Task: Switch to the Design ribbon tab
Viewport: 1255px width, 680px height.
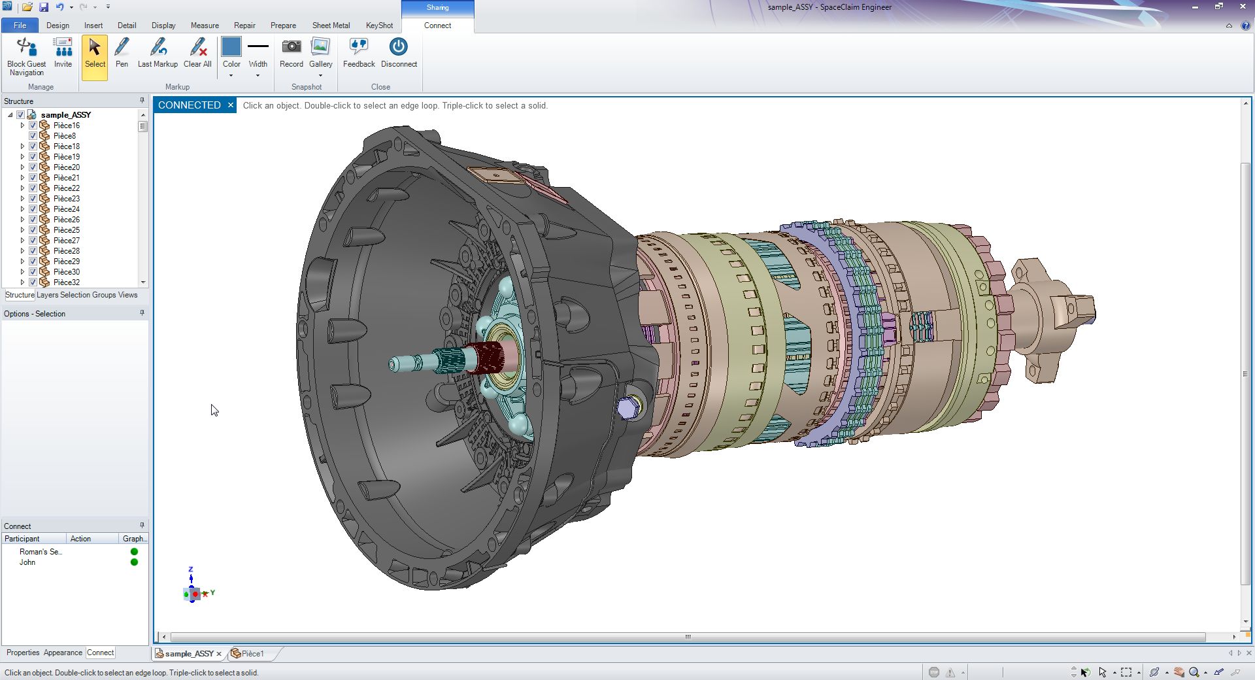Action: pos(58,25)
